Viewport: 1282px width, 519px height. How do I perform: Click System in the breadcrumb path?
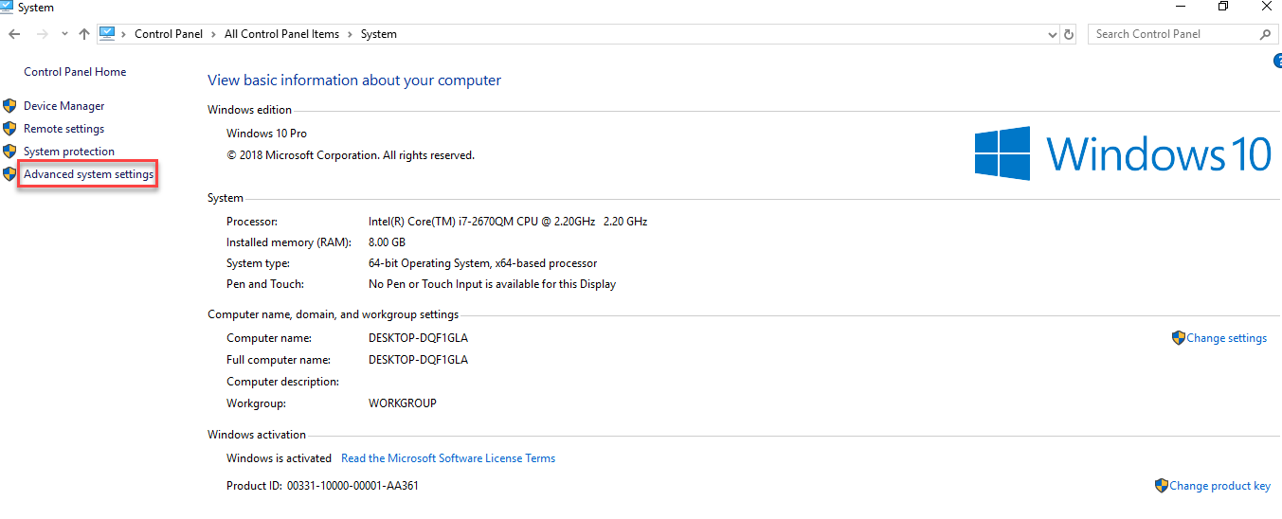point(379,34)
